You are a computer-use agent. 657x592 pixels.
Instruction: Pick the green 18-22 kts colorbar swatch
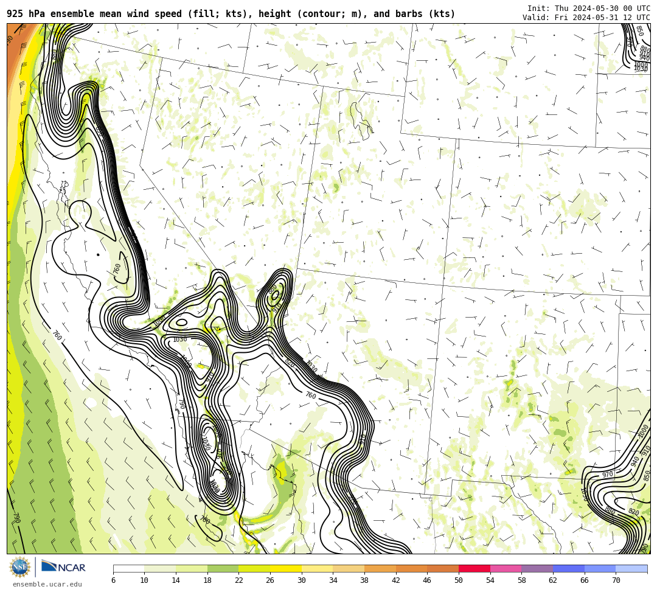223,568
